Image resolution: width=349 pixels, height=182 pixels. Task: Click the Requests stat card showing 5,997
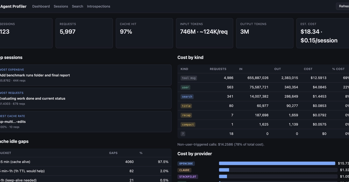(x=84, y=33)
